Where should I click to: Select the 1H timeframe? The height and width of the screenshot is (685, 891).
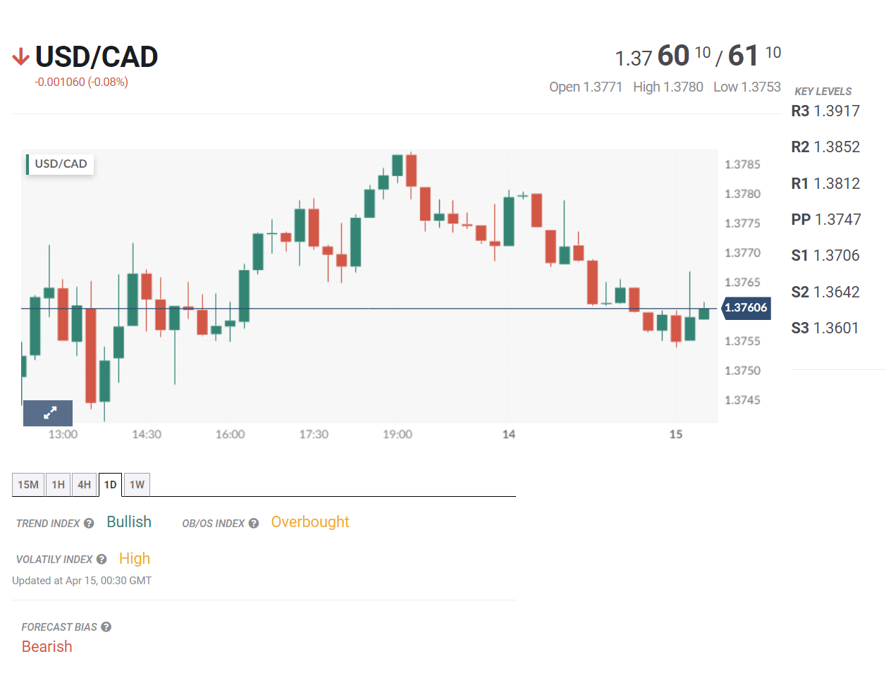[x=57, y=484]
